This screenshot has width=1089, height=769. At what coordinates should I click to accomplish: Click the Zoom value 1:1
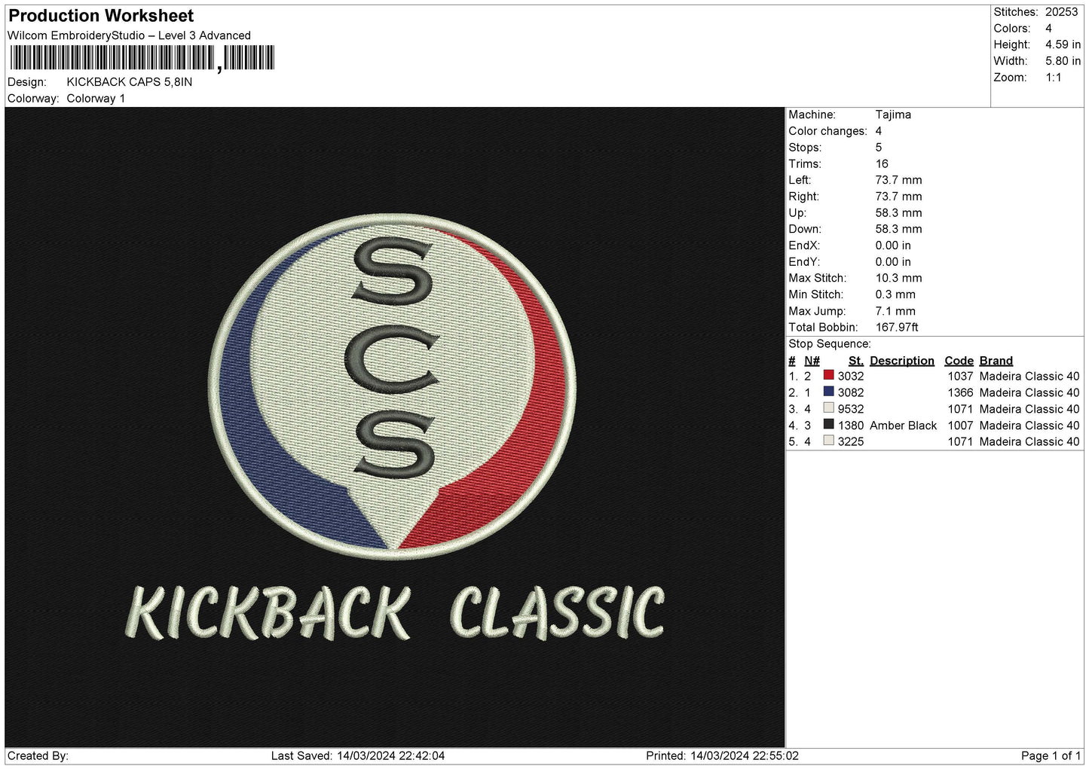tap(1053, 78)
